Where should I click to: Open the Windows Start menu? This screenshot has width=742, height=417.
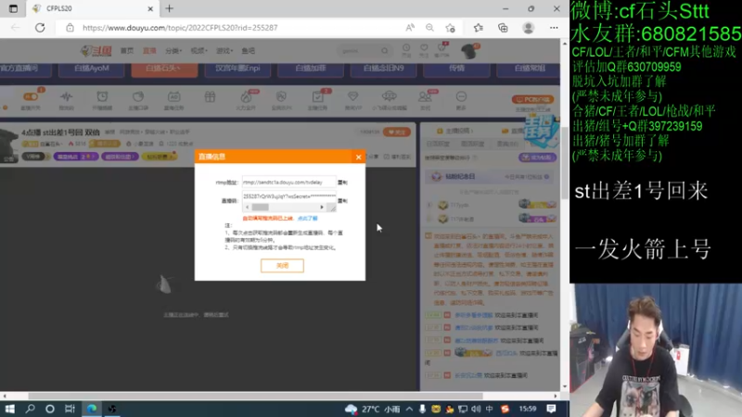tap(10, 409)
